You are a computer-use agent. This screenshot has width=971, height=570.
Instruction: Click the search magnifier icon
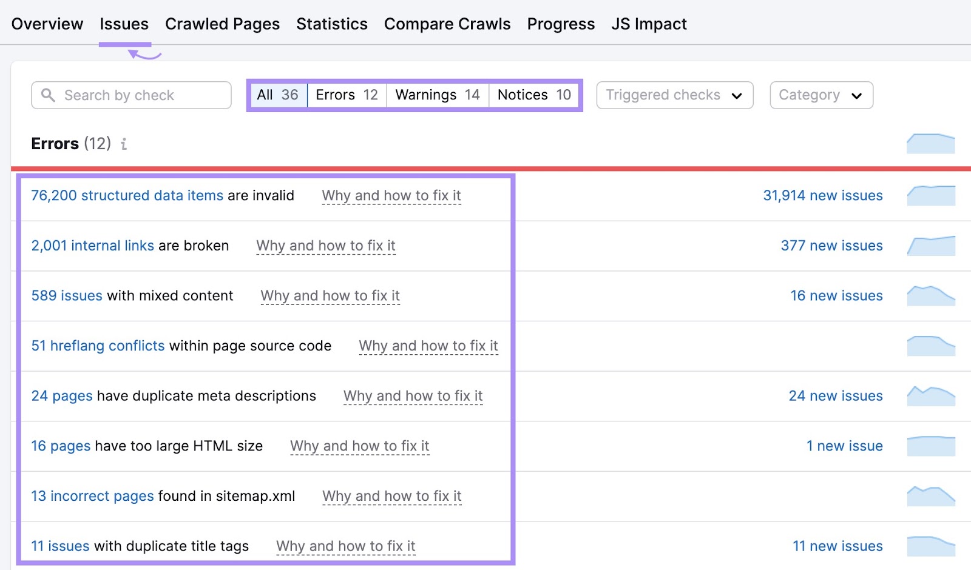48,95
